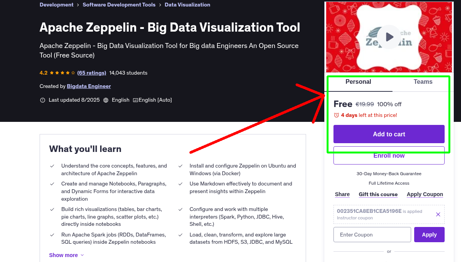Image resolution: width=461 pixels, height=262 pixels.
Task: Click the last updated badge icon
Action: click(x=42, y=100)
